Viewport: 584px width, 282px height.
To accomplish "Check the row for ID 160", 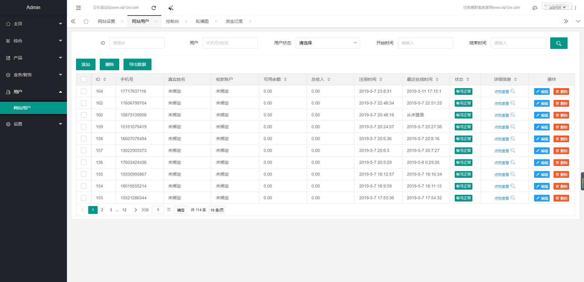I will pyautogui.click(x=84, y=115).
